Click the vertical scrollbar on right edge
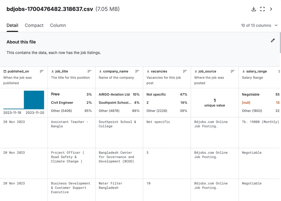The image size is (281, 201). coord(280,42)
